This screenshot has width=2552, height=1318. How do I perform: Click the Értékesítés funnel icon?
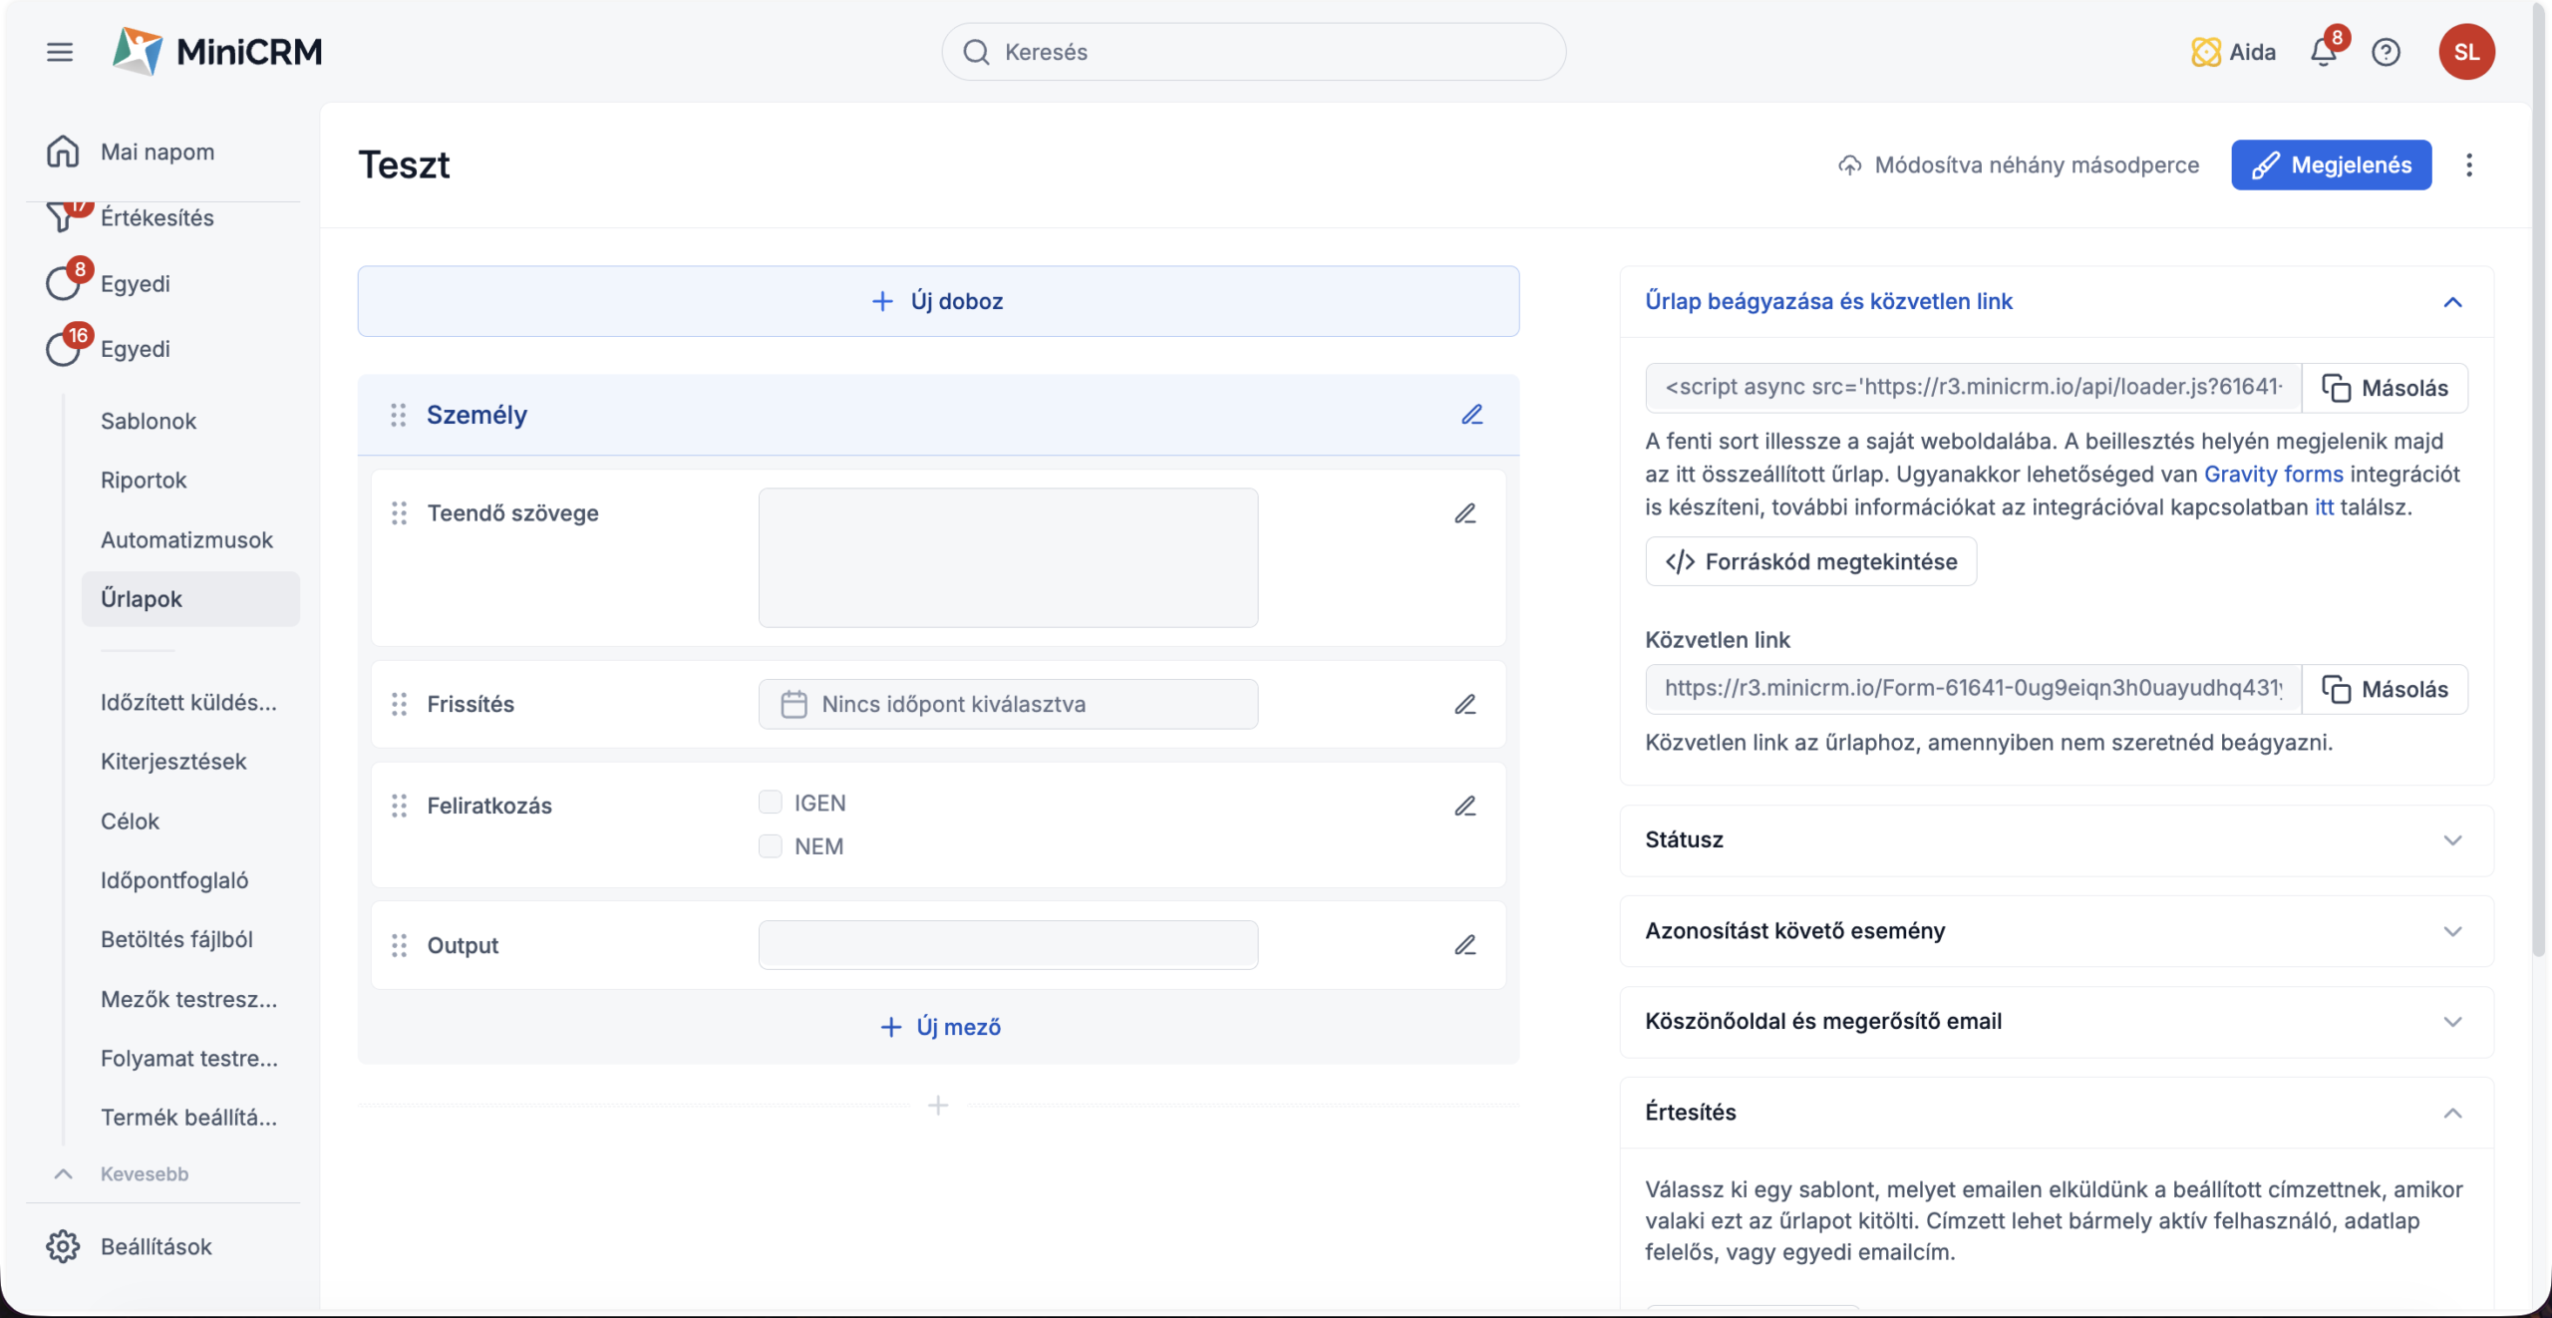coord(63,216)
